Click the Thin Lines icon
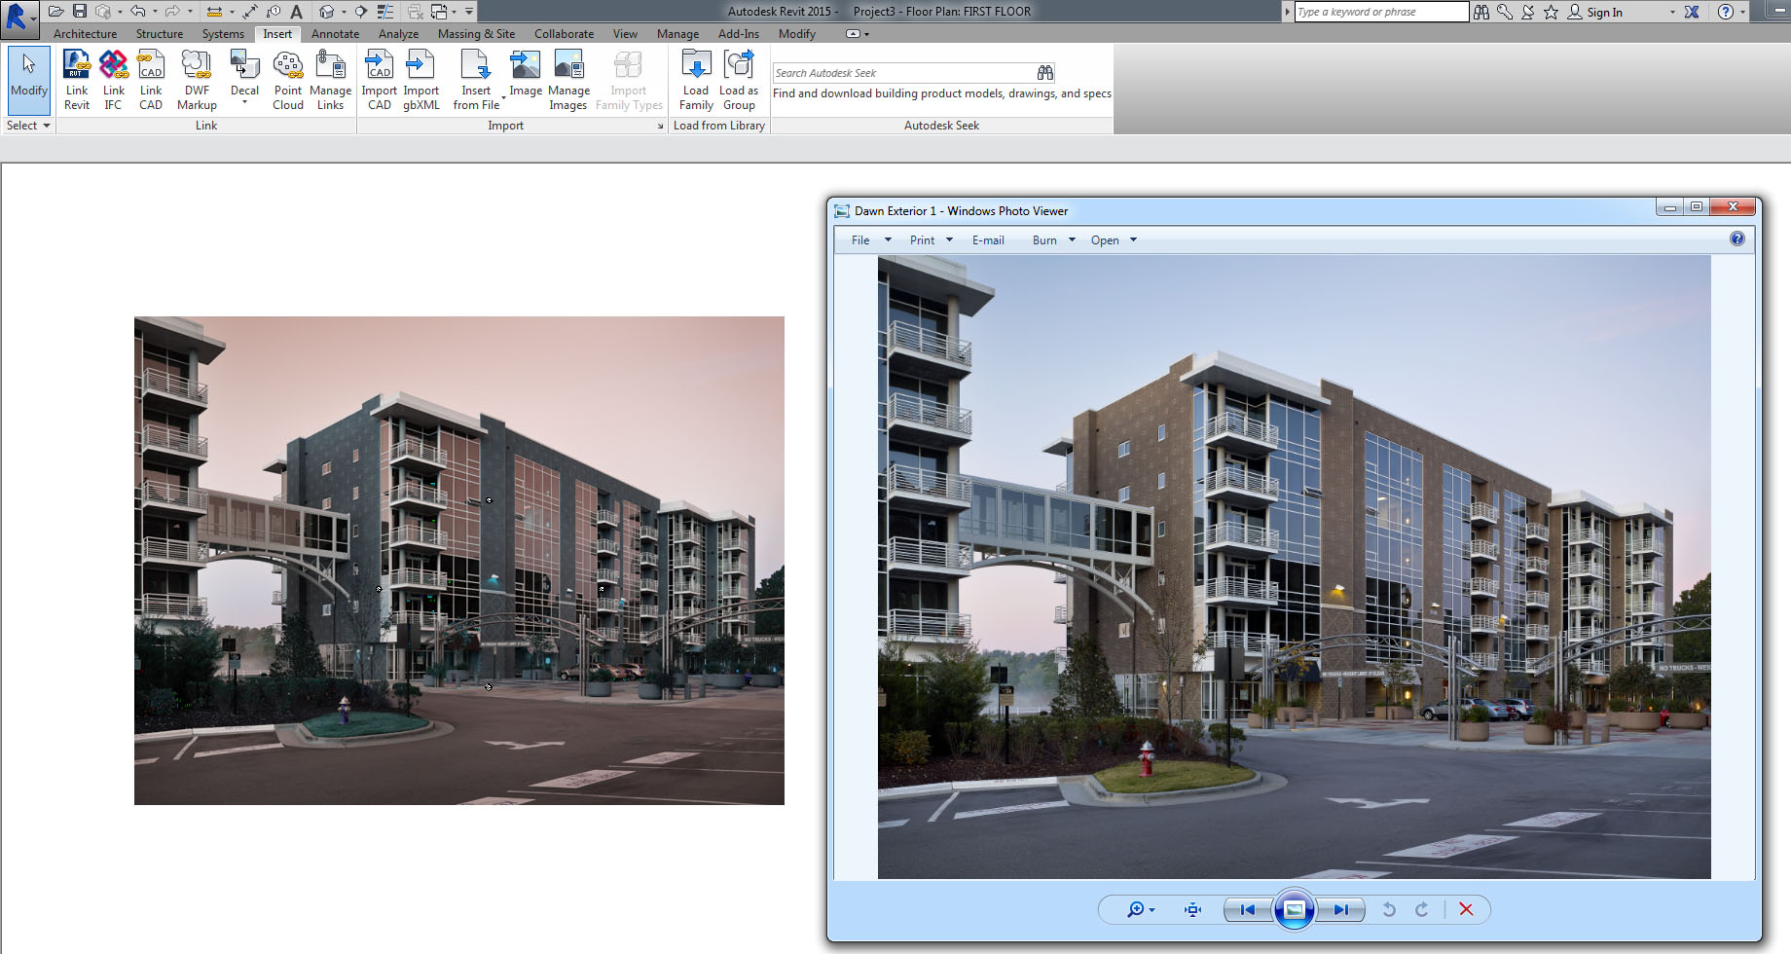The height and width of the screenshot is (954, 1791). 385,12
